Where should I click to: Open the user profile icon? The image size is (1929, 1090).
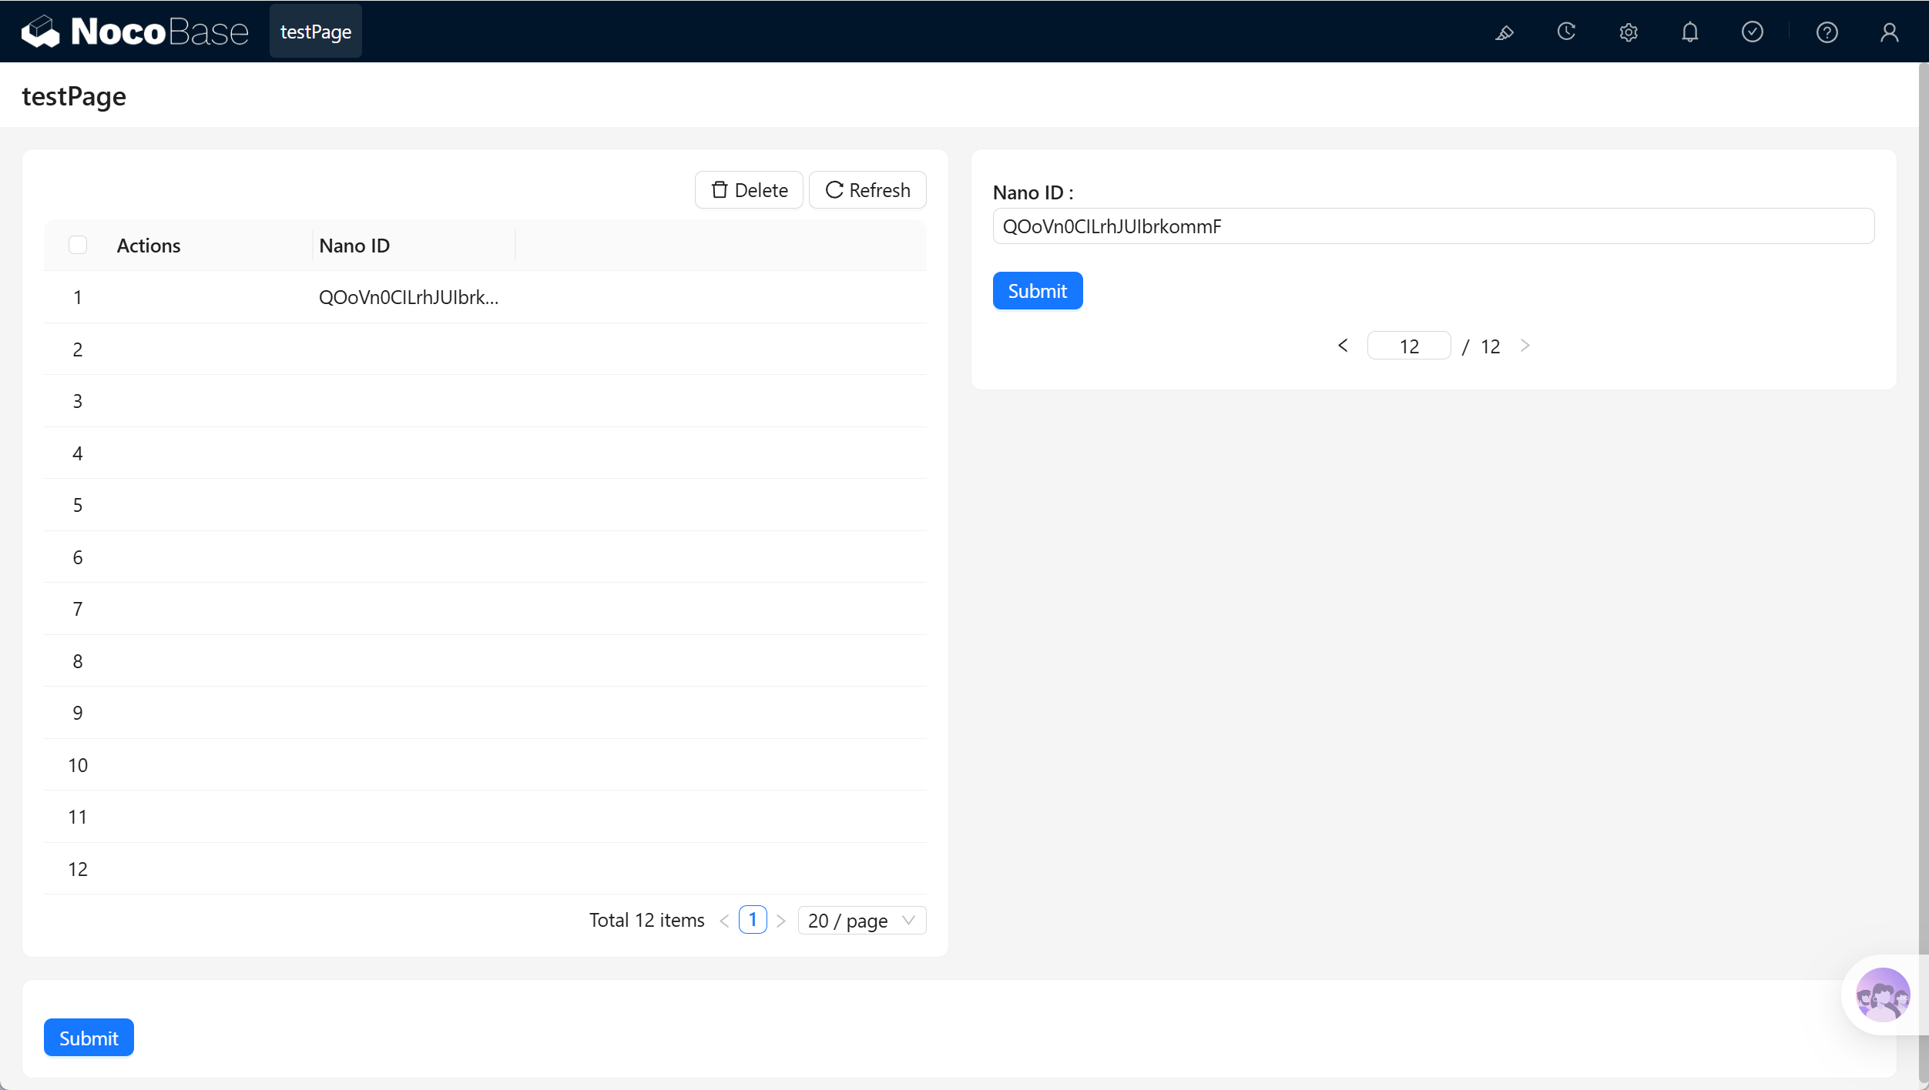point(1889,32)
